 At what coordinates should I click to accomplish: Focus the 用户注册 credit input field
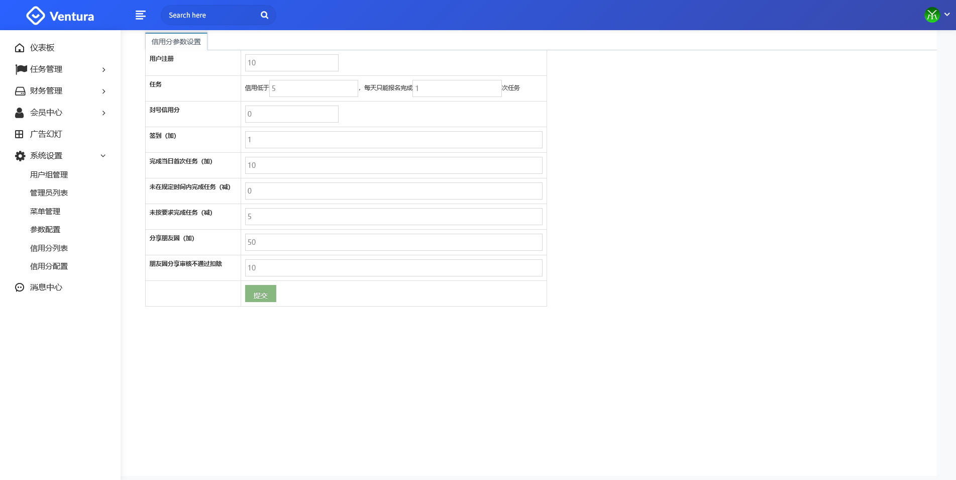pyautogui.click(x=291, y=63)
